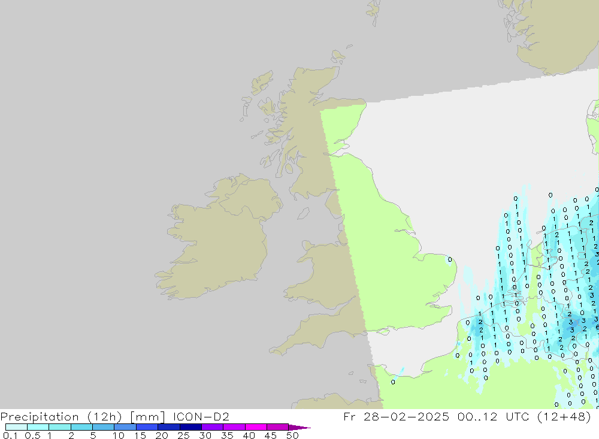Screen dimensions: 599x439
Task: Choose the 25–30 mm legend color swatch
Action: click(x=190, y=427)
